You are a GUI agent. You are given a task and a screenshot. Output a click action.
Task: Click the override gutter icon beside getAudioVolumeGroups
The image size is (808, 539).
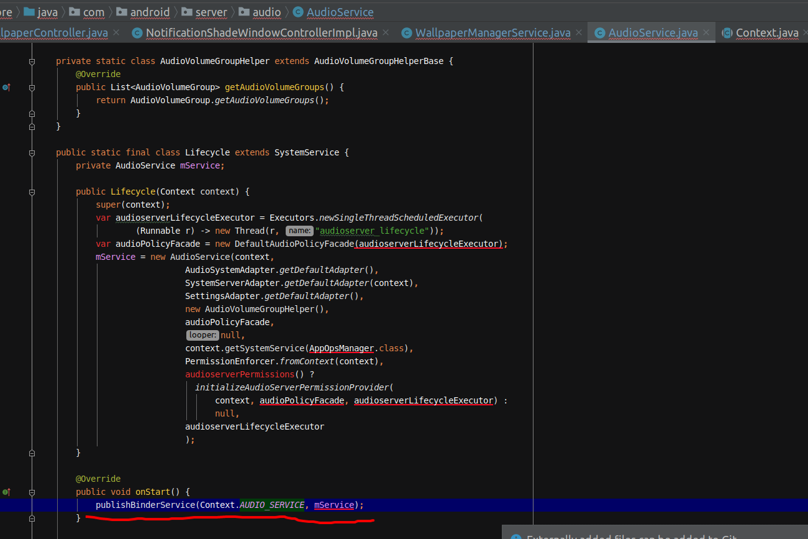[x=6, y=88]
